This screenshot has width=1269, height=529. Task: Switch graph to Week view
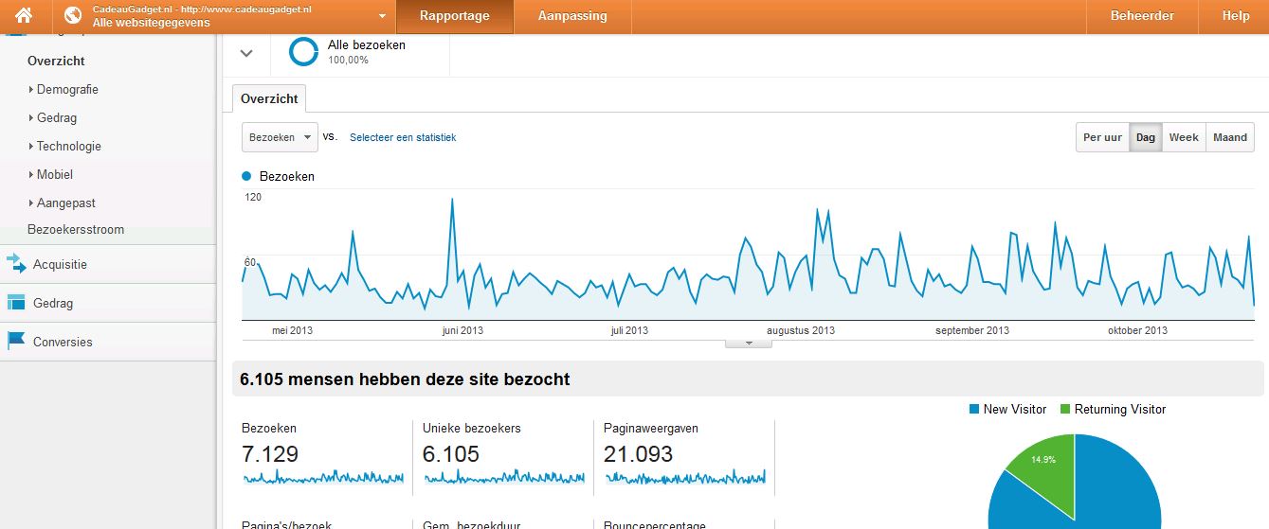(1184, 137)
